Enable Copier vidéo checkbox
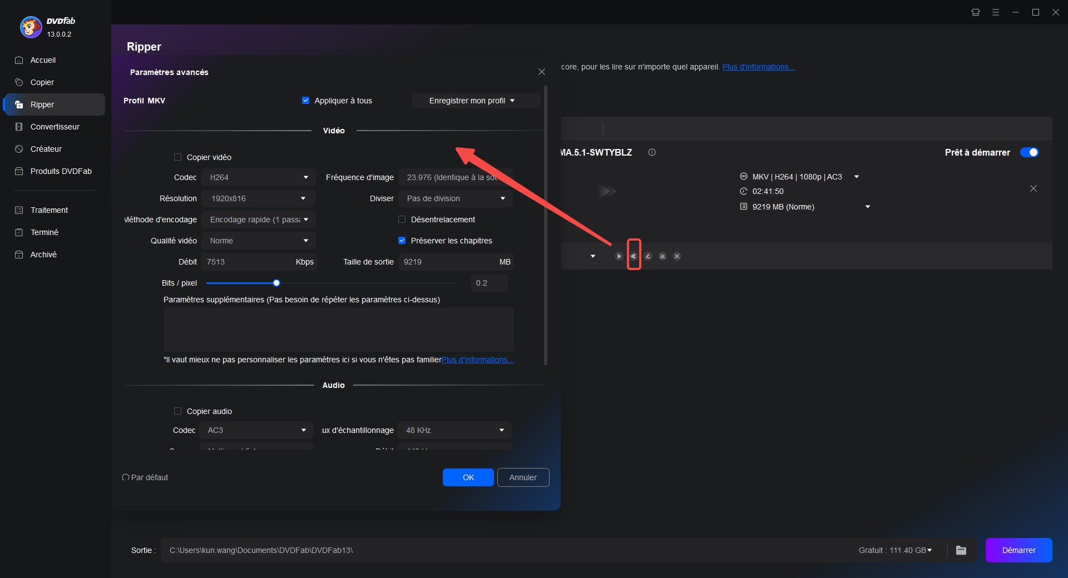Viewport: 1068px width, 578px height. pyautogui.click(x=177, y=157)
